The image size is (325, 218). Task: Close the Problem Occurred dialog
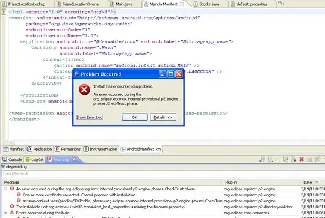[179, 74]
